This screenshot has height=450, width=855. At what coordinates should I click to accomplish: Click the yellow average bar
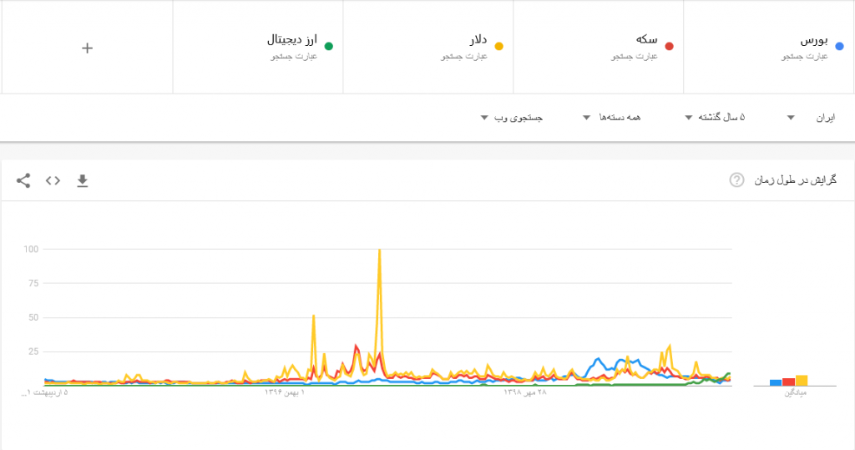pyautogui.click(x=802, y=380)
